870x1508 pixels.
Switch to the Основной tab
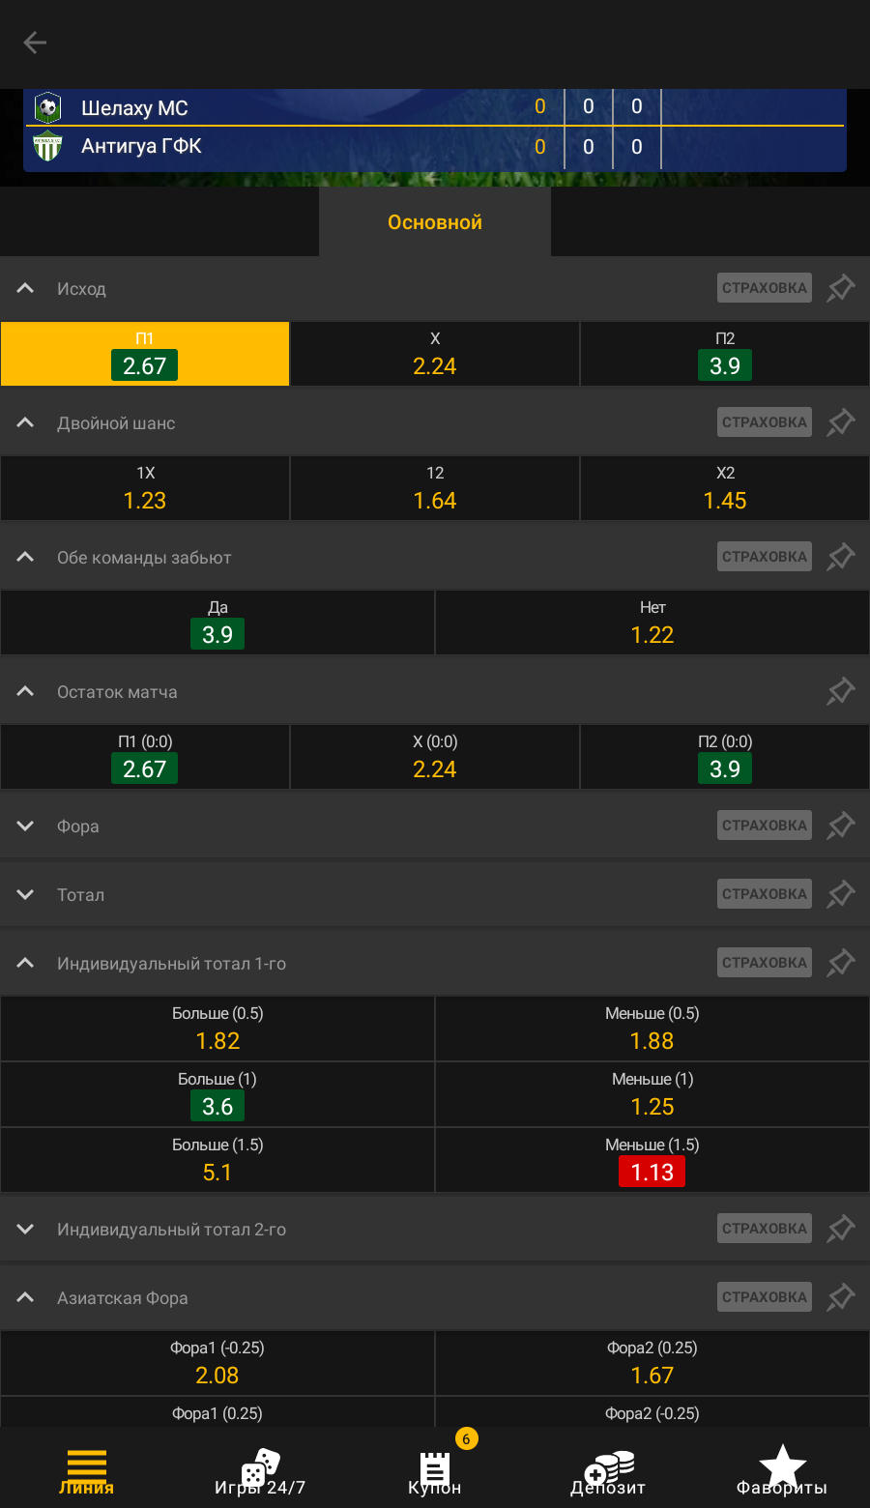click(435, 222)
